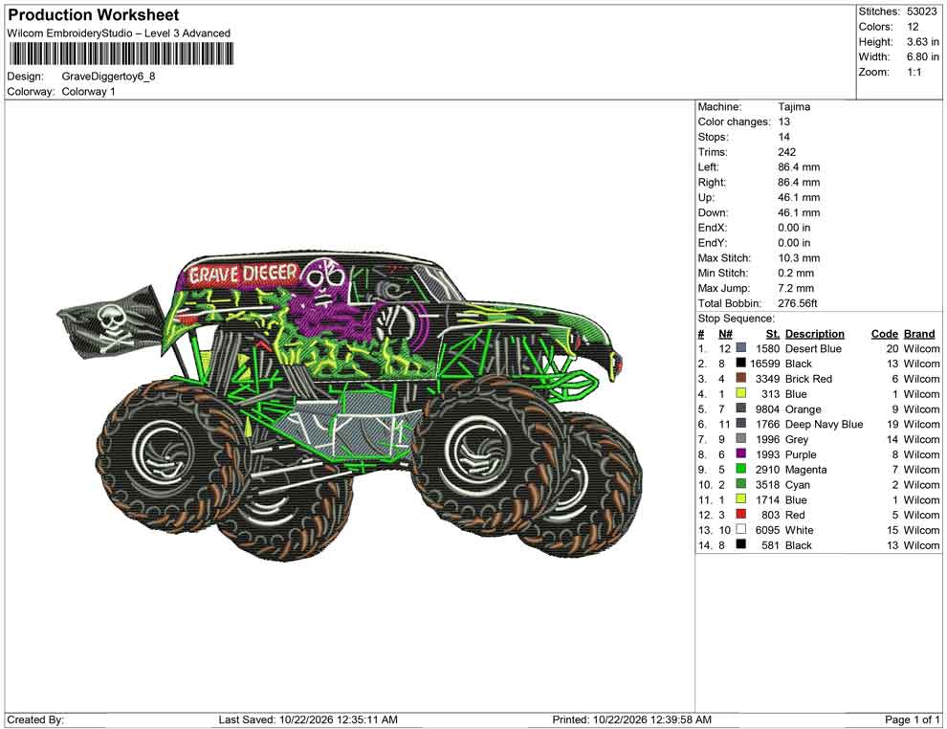
Task: Select the Red thread swatch
Action: (x=740, y=515)
